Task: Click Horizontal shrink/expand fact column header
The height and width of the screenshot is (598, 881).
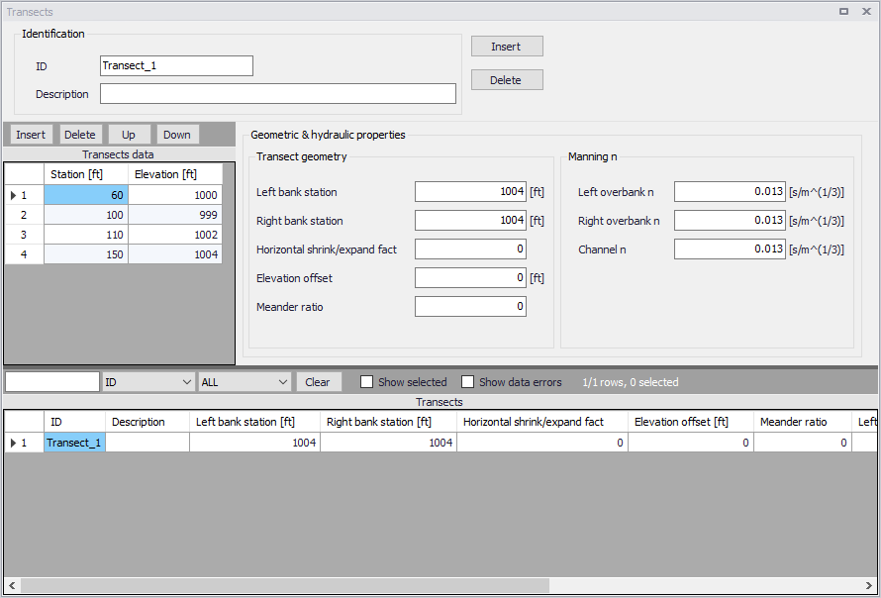Action: click(x=542, y=422)
